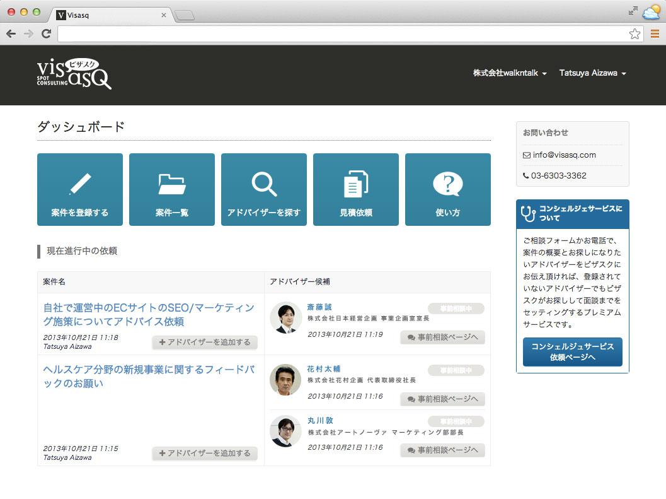This screenshot has width=666, height=499.
Task: Click コンシェルジュサービス依頼ページへ button
Action: pyautogui.click(x=572, y=352)
